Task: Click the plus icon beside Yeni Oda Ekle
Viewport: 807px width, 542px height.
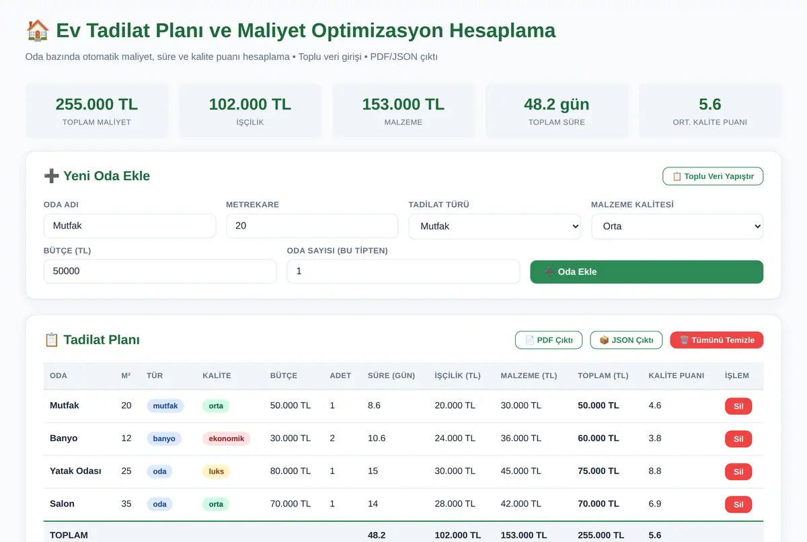Action: [x=51, y=176]
